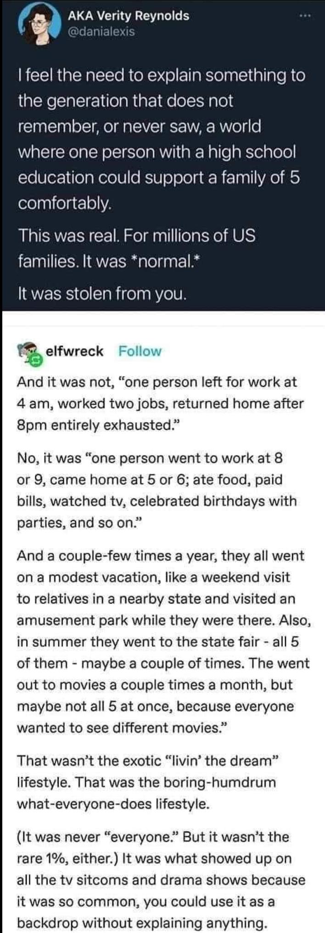The width and height of the screenshot is (325, 933).
Task: Open the three-dot more options menu
Action: point(304,17)
